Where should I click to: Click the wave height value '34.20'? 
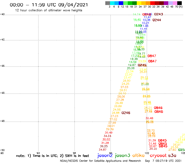(x=153, y=149)
